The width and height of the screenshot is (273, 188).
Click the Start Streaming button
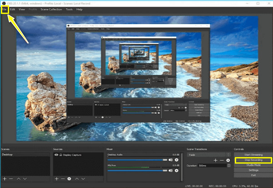point(253,155)
